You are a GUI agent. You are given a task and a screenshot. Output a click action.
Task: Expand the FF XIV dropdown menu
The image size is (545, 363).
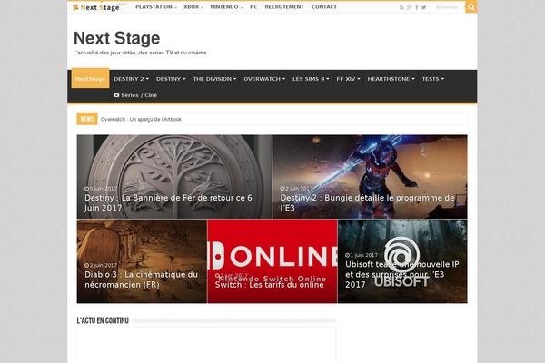tap(348, 79)
